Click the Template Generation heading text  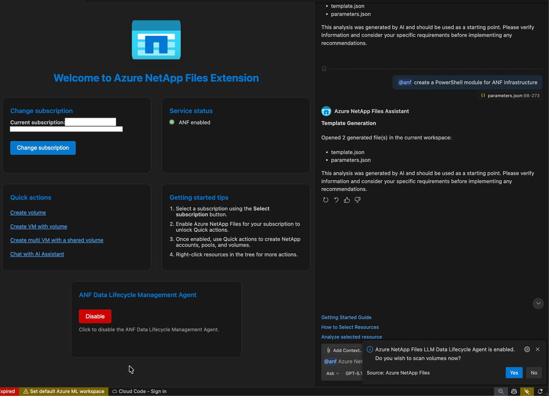(x=348, y=123)
